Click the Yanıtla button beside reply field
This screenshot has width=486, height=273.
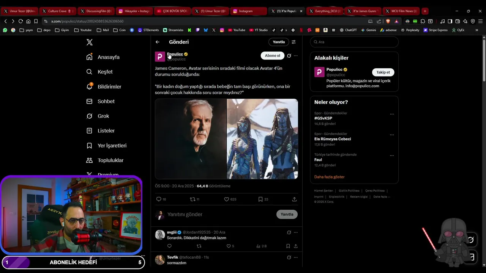point(287,214)
